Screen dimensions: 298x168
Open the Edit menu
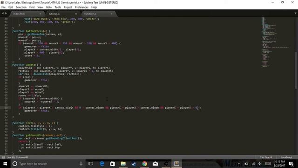coord(11,7)
